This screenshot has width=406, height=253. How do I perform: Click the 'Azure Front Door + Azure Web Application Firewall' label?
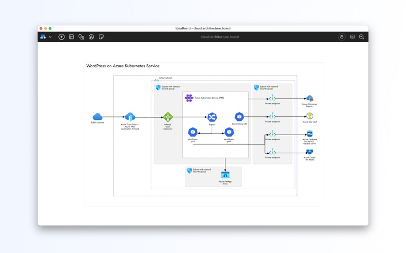tap(130, 126)
